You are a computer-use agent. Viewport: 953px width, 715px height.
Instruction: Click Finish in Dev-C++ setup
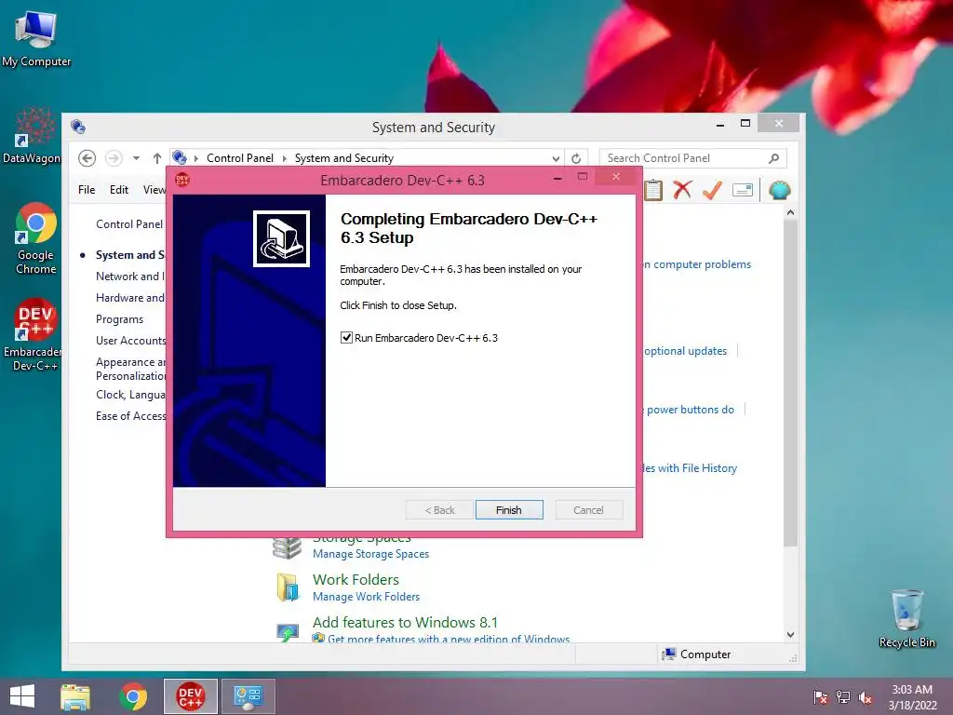pyautogui.click(x=509, y=510)
